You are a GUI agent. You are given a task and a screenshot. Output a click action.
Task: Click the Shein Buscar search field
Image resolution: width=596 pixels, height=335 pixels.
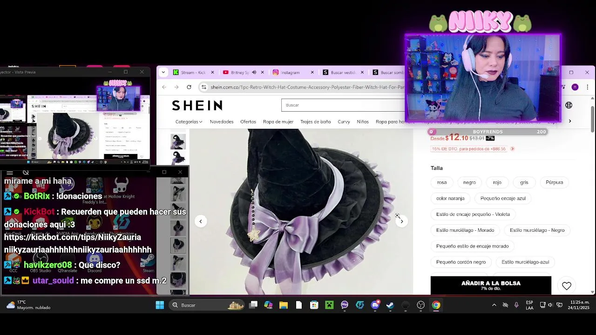(343, 105)
